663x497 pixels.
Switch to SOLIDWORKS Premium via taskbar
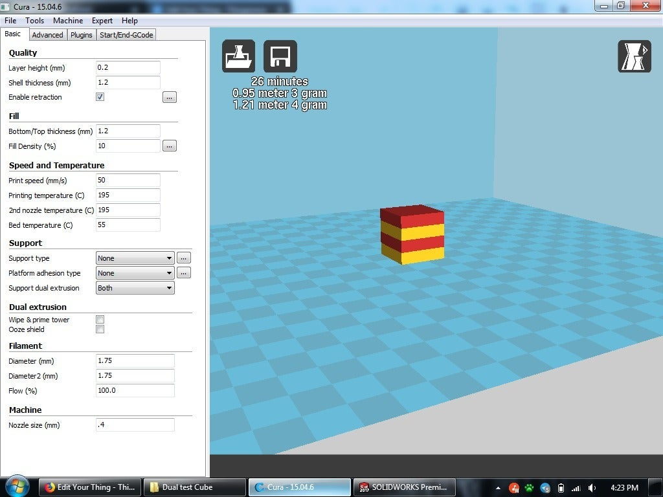click(x=404, y=487)
